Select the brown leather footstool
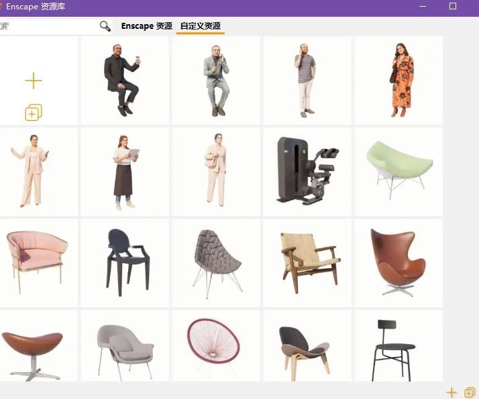The image size is (479, 399). (x=38, y=346)
